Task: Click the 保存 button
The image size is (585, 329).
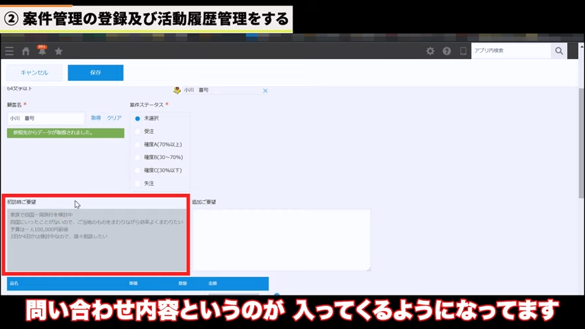Action: (x=95, y=73)
